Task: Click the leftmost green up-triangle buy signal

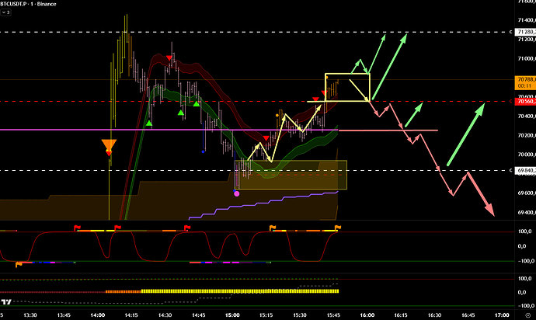Action: (150, 122)
